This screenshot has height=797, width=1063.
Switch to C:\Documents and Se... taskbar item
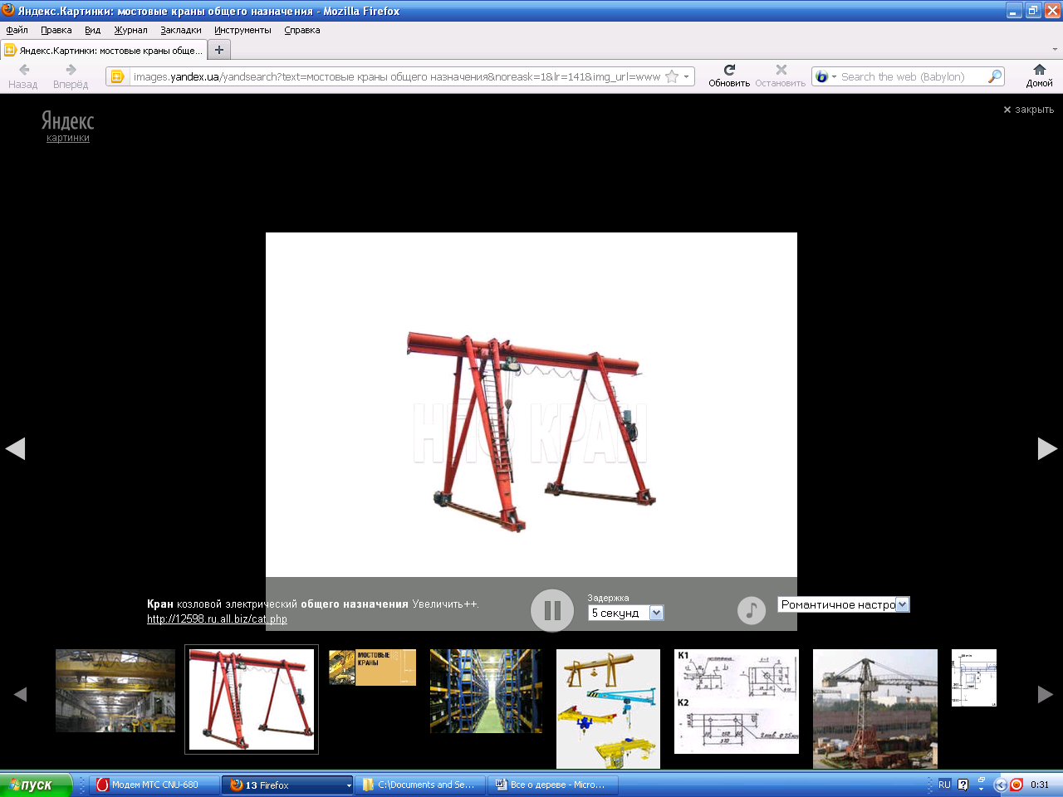tap(419, 785)
